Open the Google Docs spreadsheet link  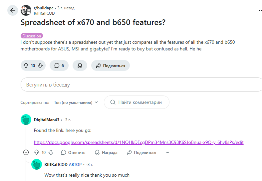(x=139, y=142)
